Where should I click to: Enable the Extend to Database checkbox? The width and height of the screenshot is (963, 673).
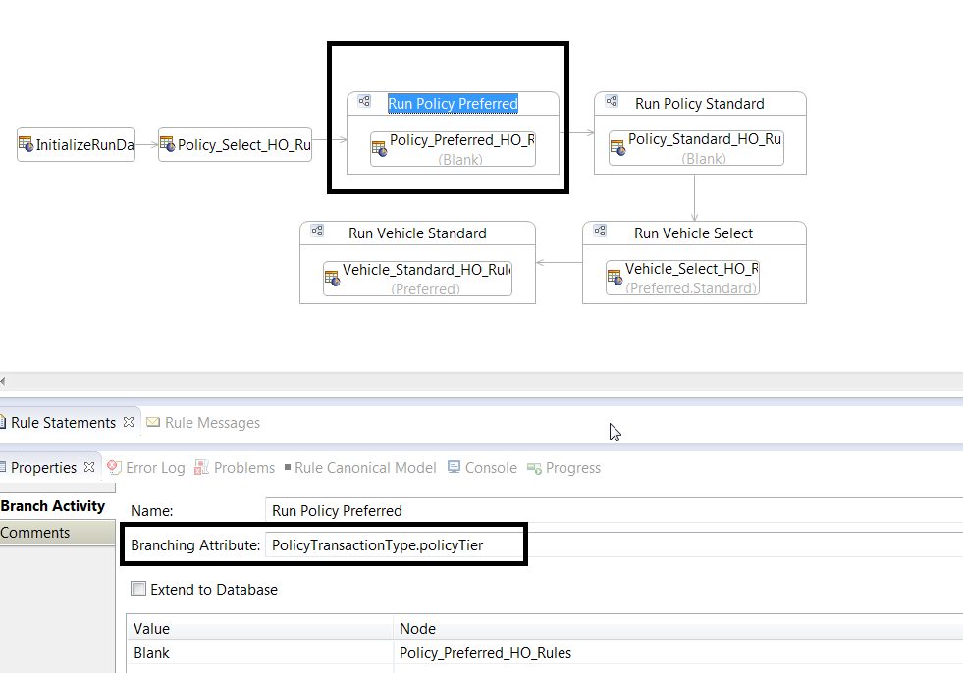[138, 589]
